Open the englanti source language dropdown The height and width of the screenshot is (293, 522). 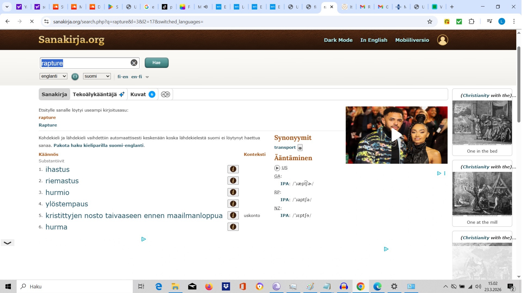[53, 76]
